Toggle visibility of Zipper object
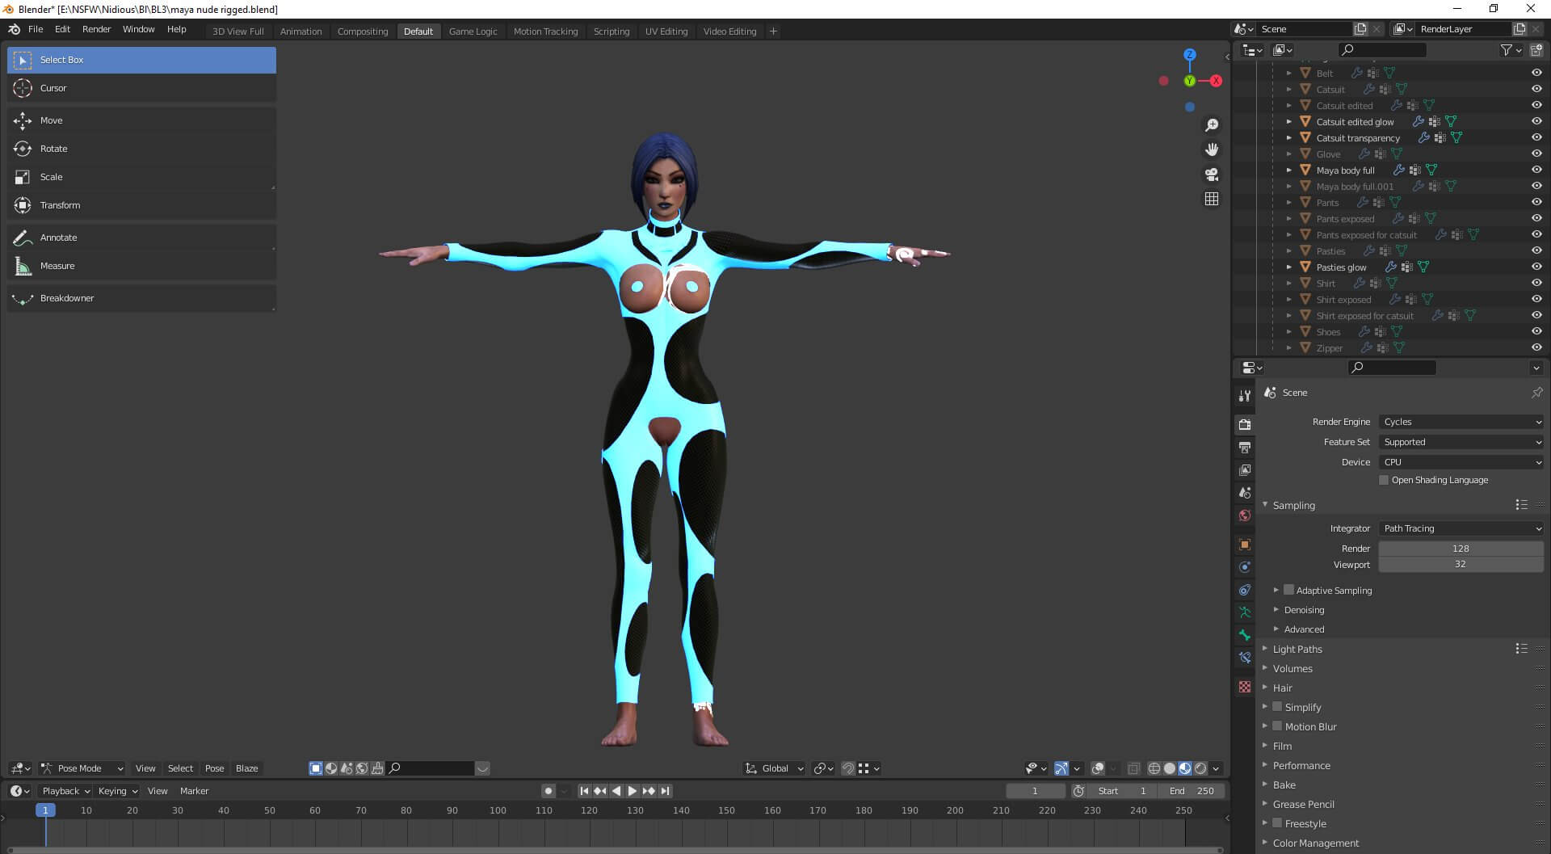 pyautogui.click(x=1536, y=347)
